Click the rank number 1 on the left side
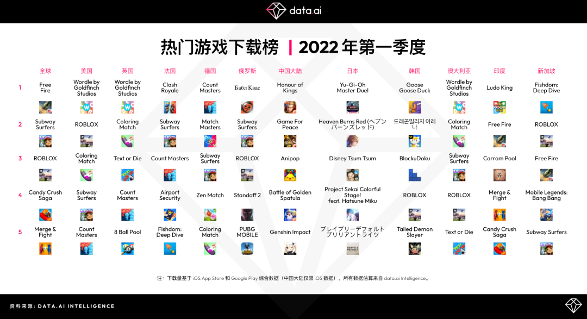The height and width of the screenshot is (319, 587). (x=20, y=87)
